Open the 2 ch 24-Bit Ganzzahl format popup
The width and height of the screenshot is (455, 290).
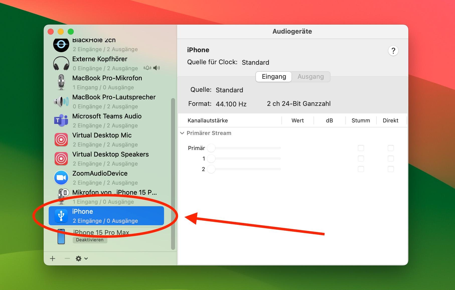[x=298, y=104]
